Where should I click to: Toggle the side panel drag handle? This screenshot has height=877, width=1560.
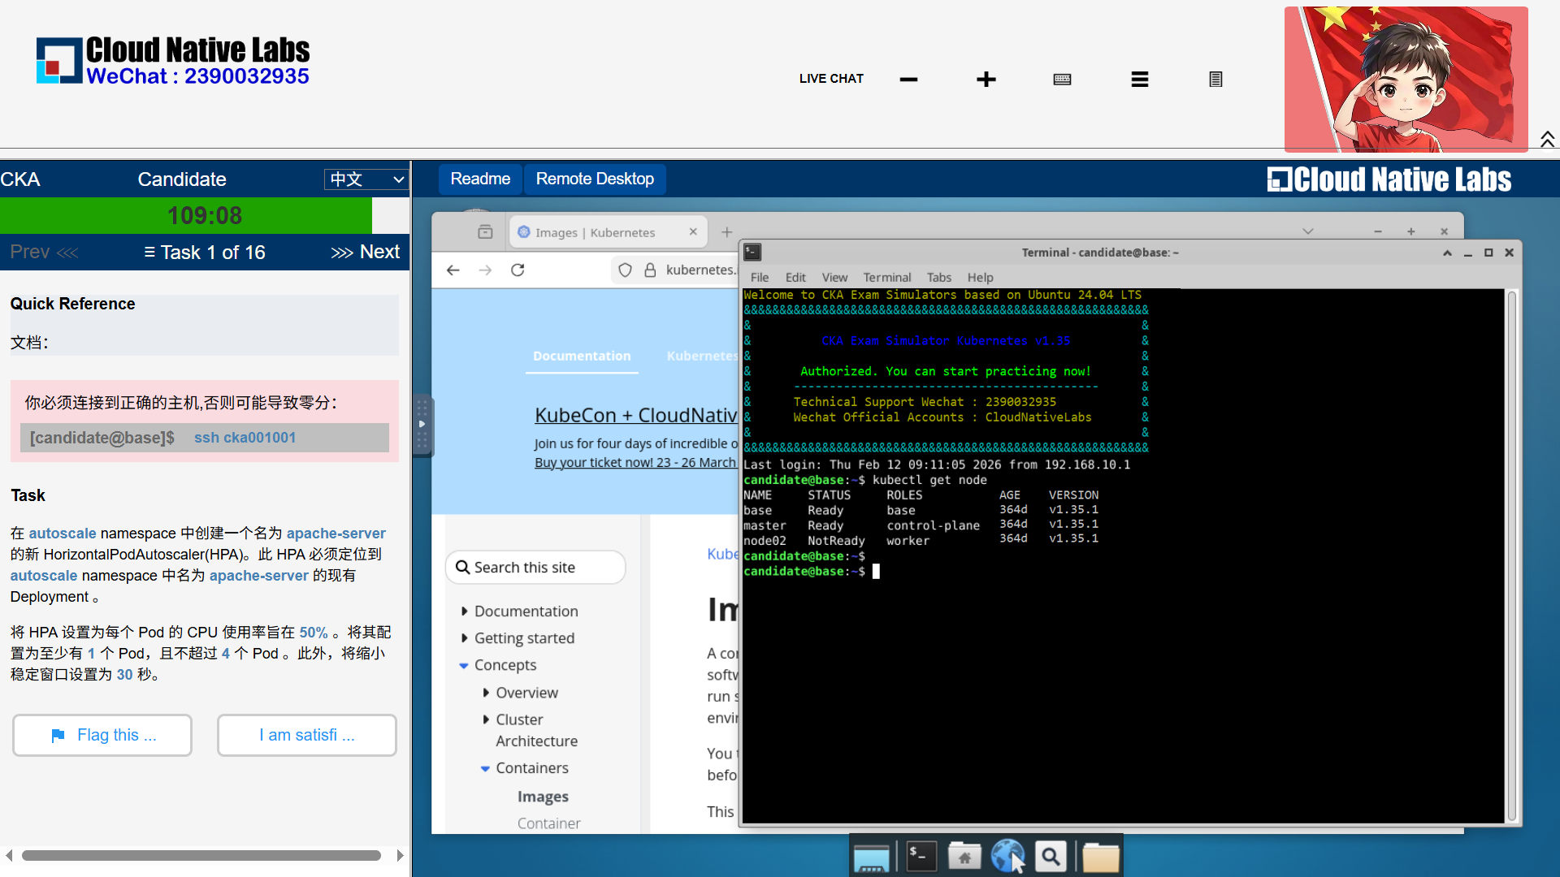pos(422,424)
